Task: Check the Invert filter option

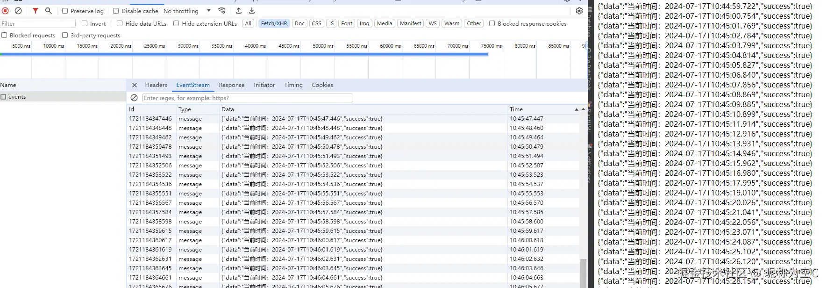Action: [85, 23]
